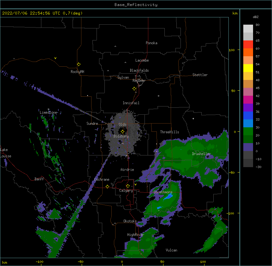Screen dimensions: 272x266
Task: Click the large green echo over Drumheller
Action: [191, 156]
